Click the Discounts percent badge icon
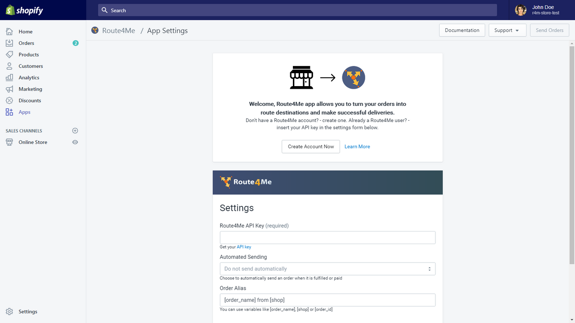The image size is (575, 323). click(9, 100)
